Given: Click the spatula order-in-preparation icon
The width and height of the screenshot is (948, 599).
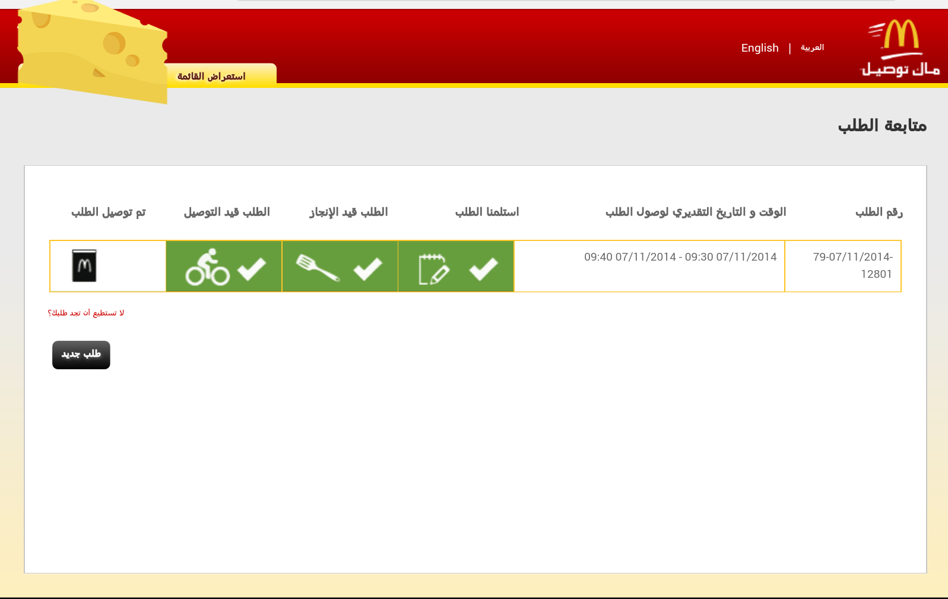Looking at the screenshot, I should [x=317, y=268].
